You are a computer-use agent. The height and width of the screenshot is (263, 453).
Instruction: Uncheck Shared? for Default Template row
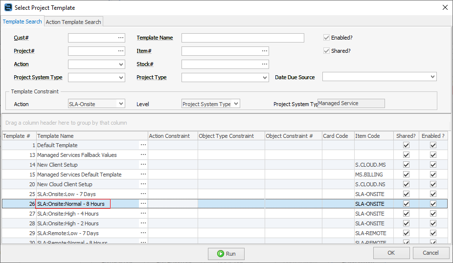(x=406, y=145)
